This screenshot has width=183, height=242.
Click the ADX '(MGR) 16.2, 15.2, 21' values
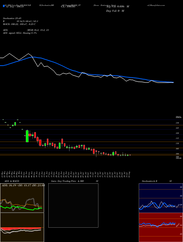coord(38,30)
